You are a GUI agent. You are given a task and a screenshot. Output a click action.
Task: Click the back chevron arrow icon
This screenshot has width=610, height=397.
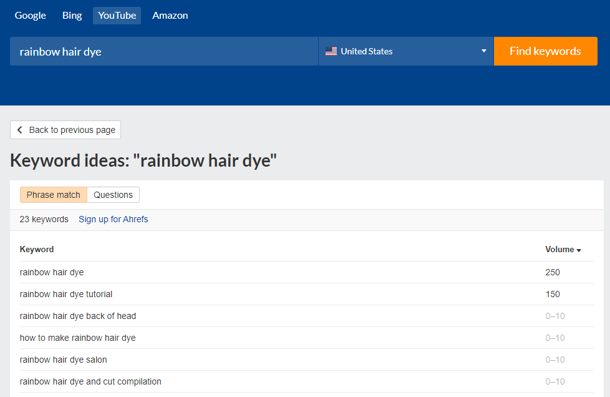pos(20,130)
